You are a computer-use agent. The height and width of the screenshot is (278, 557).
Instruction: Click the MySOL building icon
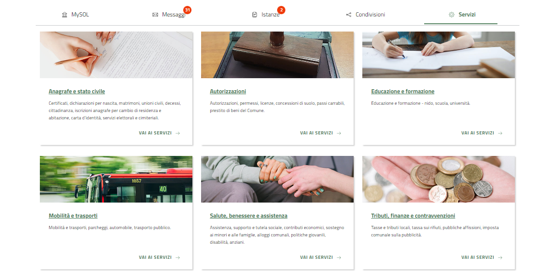coord(65,15)
